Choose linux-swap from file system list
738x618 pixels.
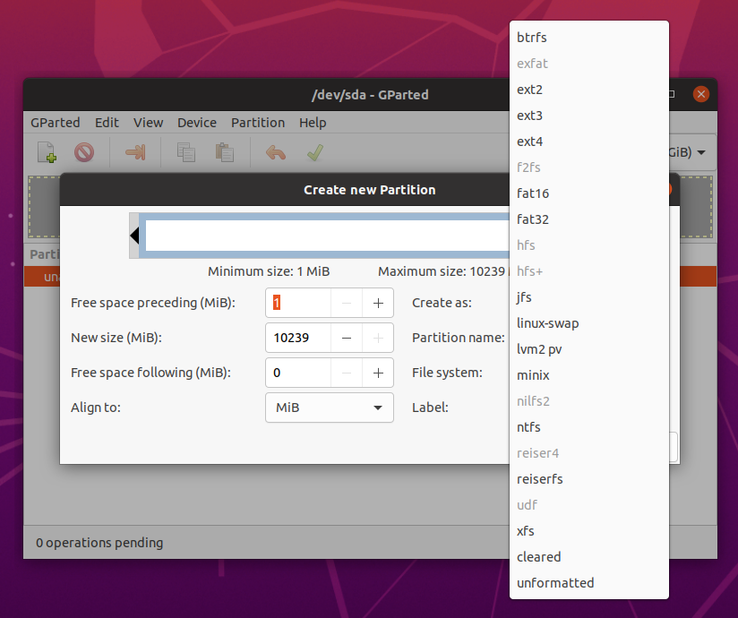point(588,323)
